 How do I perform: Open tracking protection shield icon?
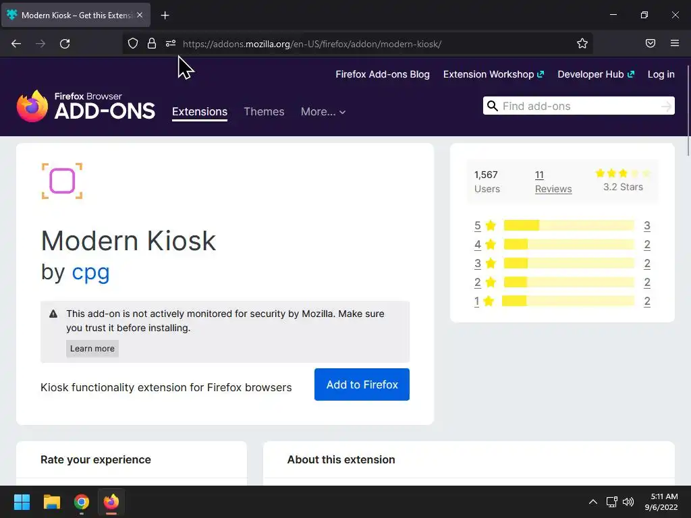click(133, 43)
